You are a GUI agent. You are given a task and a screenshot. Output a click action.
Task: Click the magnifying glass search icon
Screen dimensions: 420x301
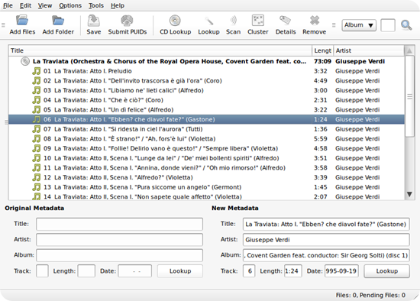(x=406, y=25)
